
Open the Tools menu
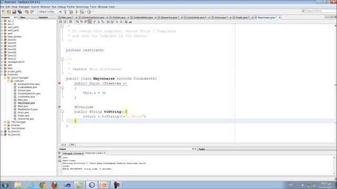click(93, 7)
